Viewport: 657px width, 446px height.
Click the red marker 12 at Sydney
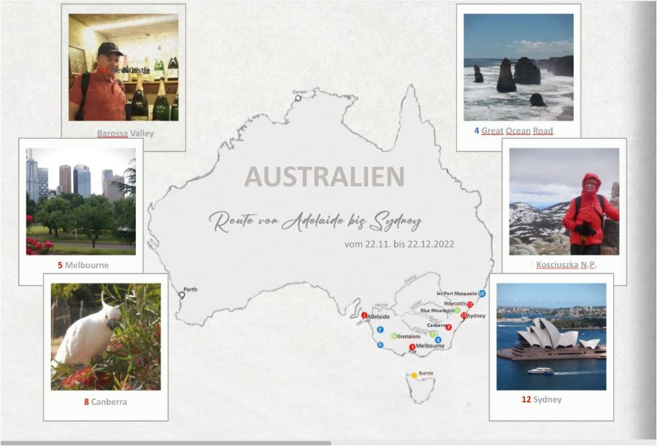coord(464,315)
